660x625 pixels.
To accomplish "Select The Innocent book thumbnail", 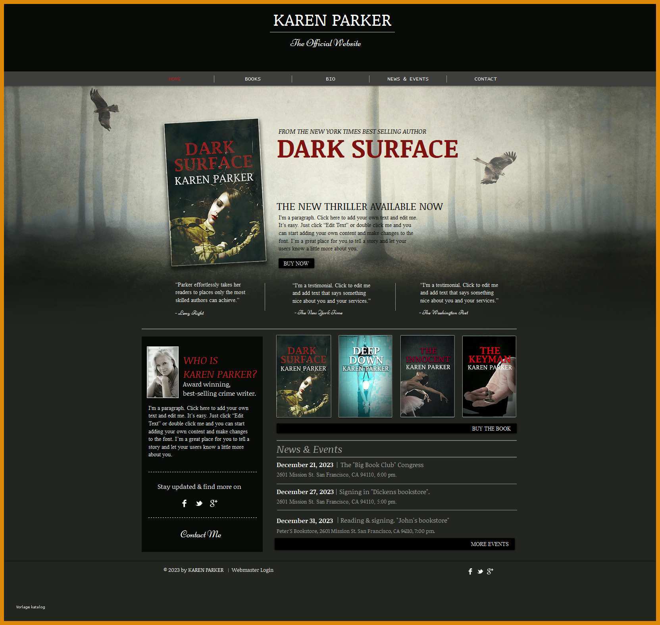I will pyautogui.click(x=427, y=376).
